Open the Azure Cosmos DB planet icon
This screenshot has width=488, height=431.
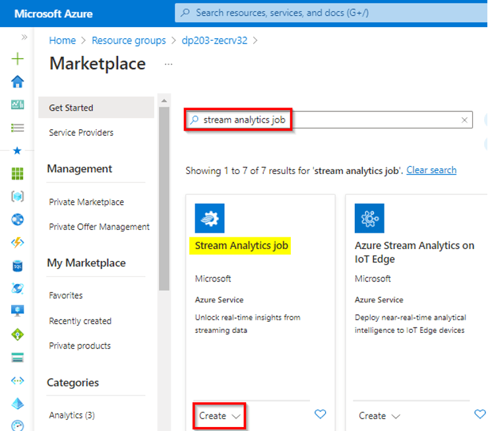(x=17, y=289)
